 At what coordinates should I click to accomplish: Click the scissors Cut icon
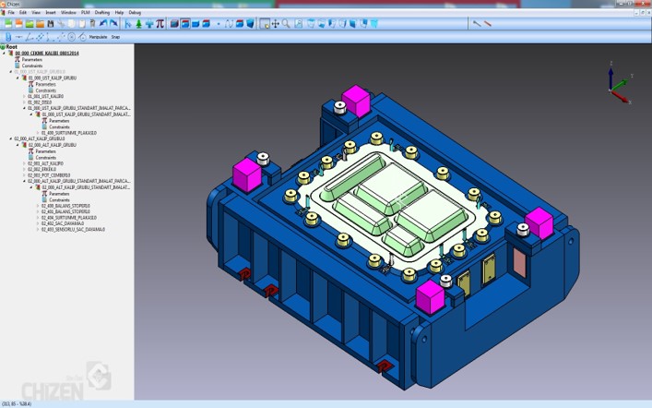(61, 24)
